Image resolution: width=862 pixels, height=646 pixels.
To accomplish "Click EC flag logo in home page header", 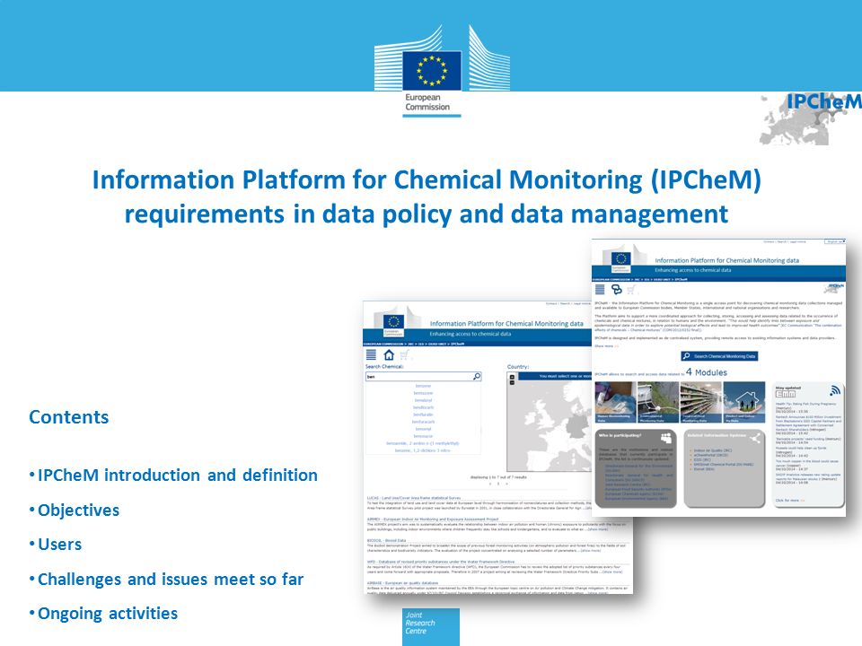I will tap(621, 260).
